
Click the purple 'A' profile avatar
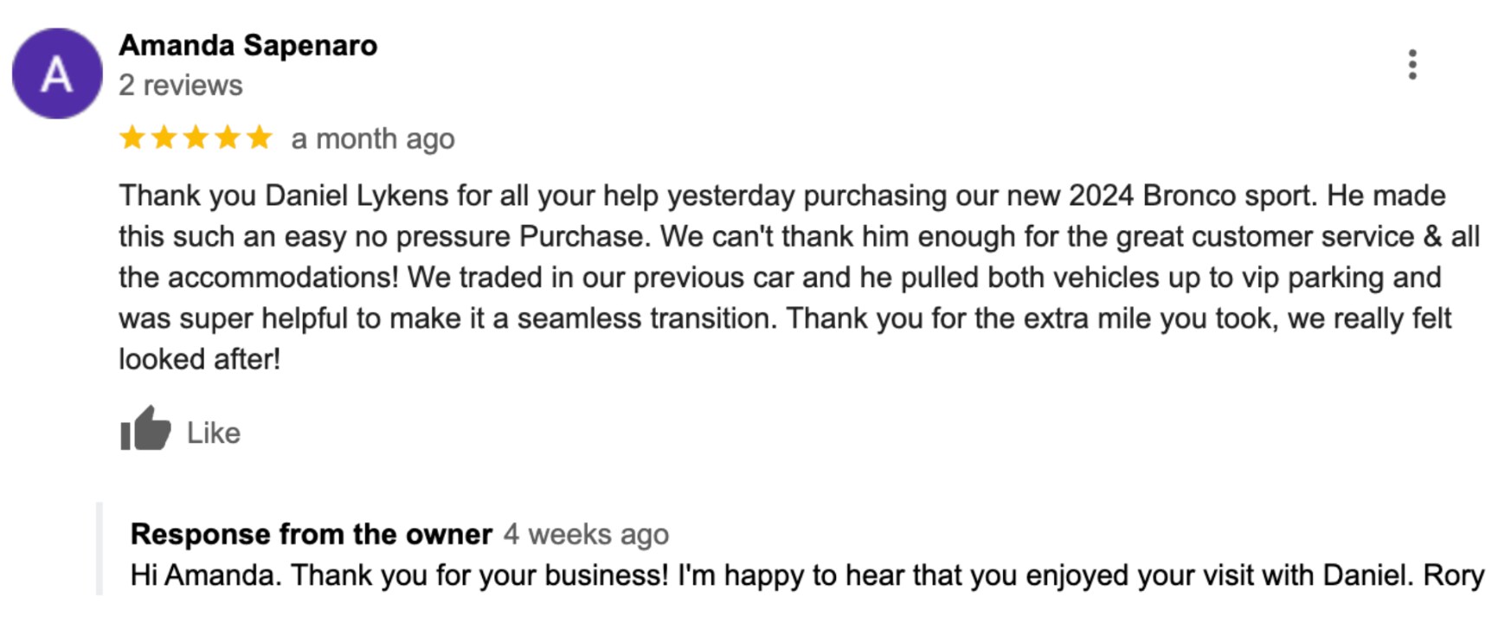(57, 74)
